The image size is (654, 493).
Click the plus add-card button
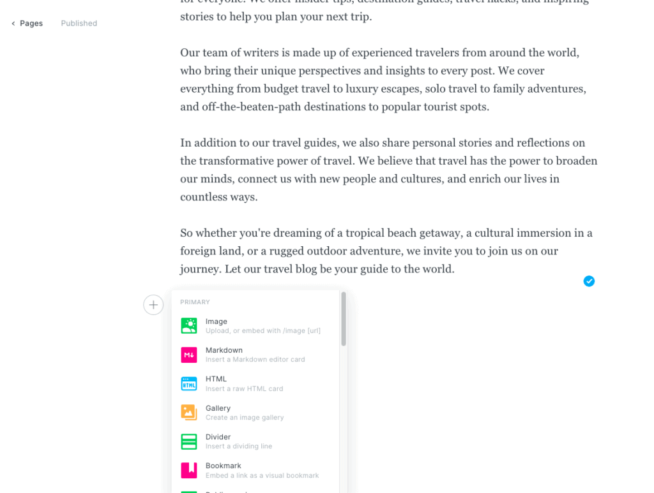coord(153,305)
